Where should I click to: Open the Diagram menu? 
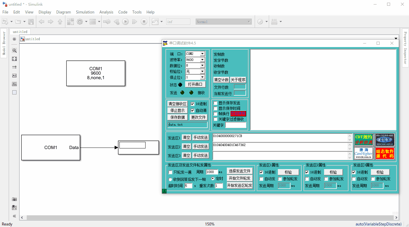coord(63,12)
